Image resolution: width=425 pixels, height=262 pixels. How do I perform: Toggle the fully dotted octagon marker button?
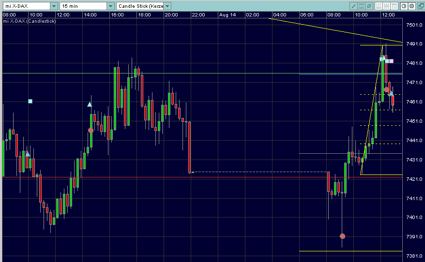click(x=412, y=6)
